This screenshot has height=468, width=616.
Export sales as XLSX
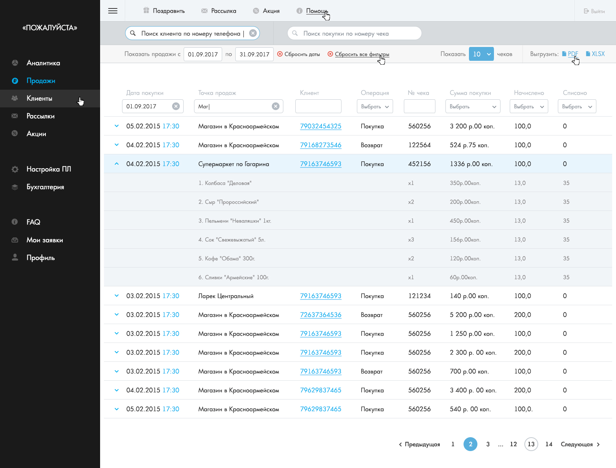coord(595,54)
